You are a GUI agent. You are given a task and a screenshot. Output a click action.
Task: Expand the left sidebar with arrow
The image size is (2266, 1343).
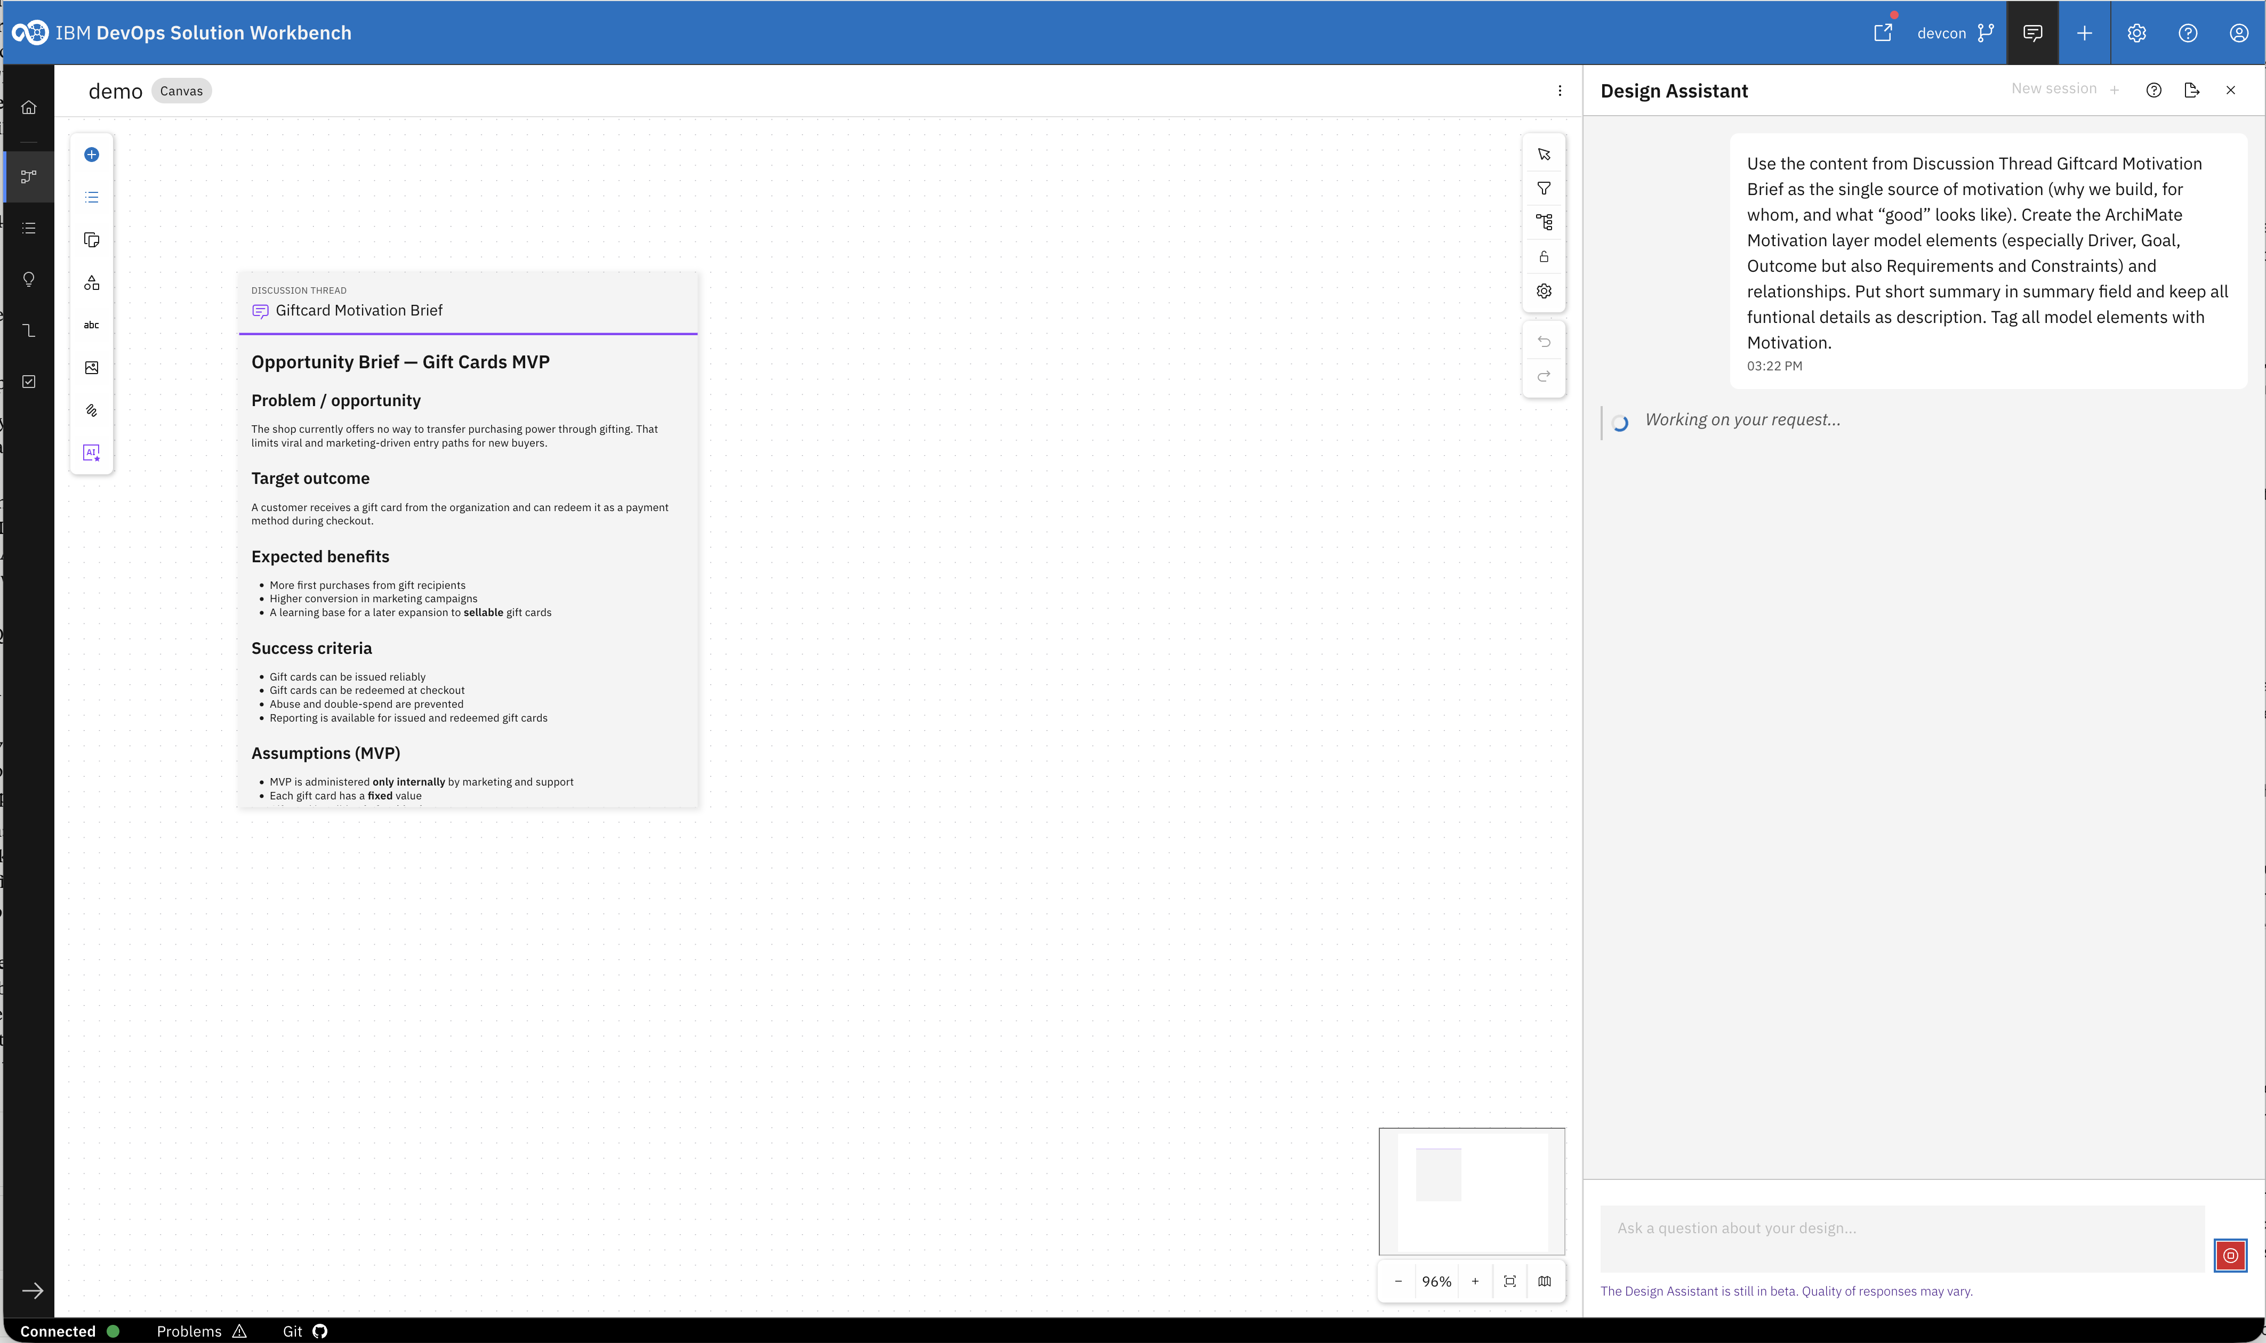(33, 1291)
